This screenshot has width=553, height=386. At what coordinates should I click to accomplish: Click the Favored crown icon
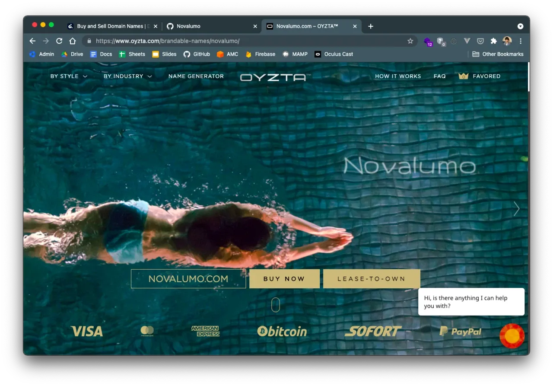464,76
